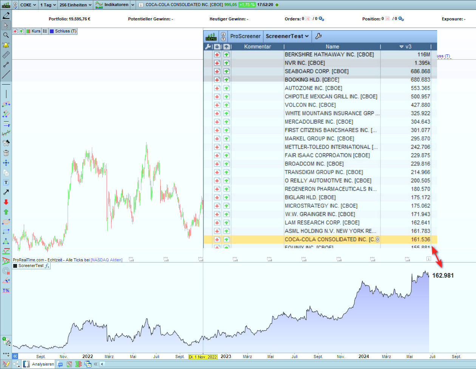Select the segment line tool
Screen dimensions: 476x369
pyautogui.click(x=6, y=65)
